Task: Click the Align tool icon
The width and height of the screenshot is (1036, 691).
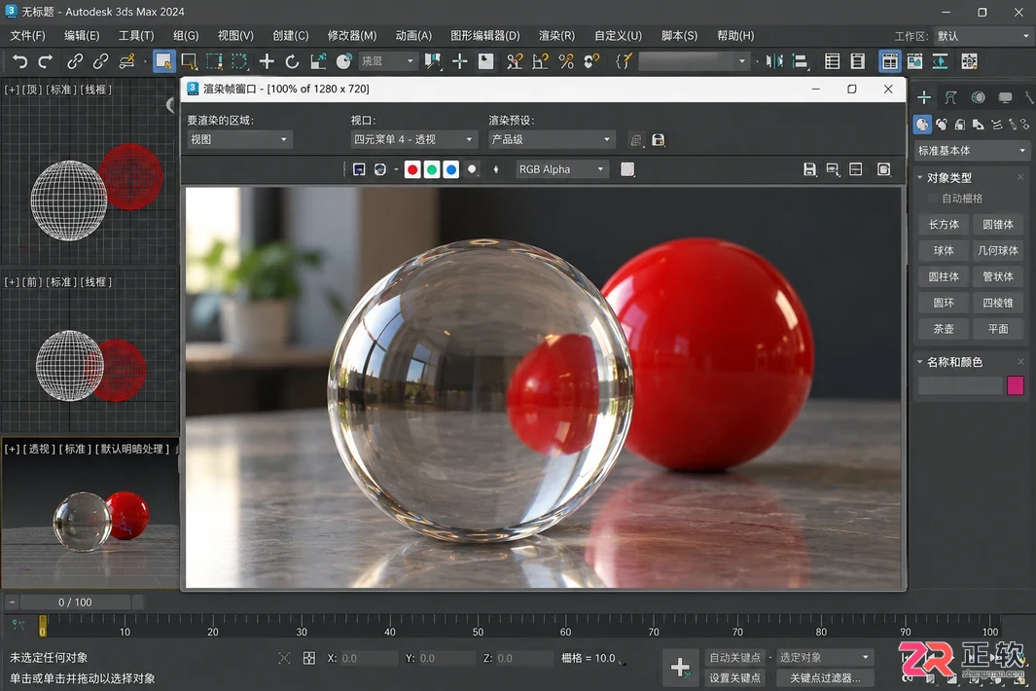Action: coord(801,61)
